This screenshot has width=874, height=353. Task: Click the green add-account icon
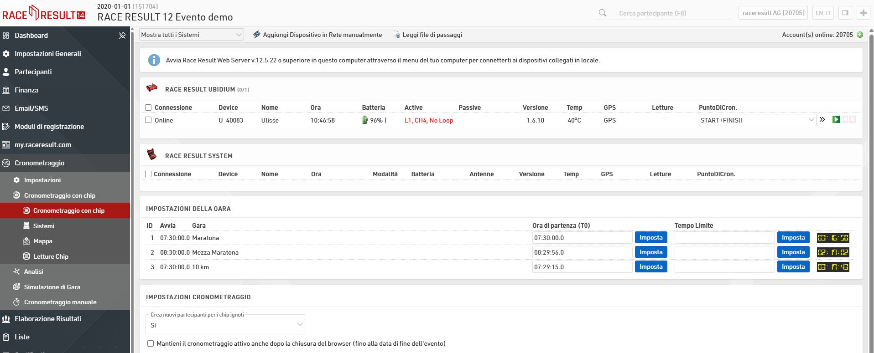[x=860, y=35]
